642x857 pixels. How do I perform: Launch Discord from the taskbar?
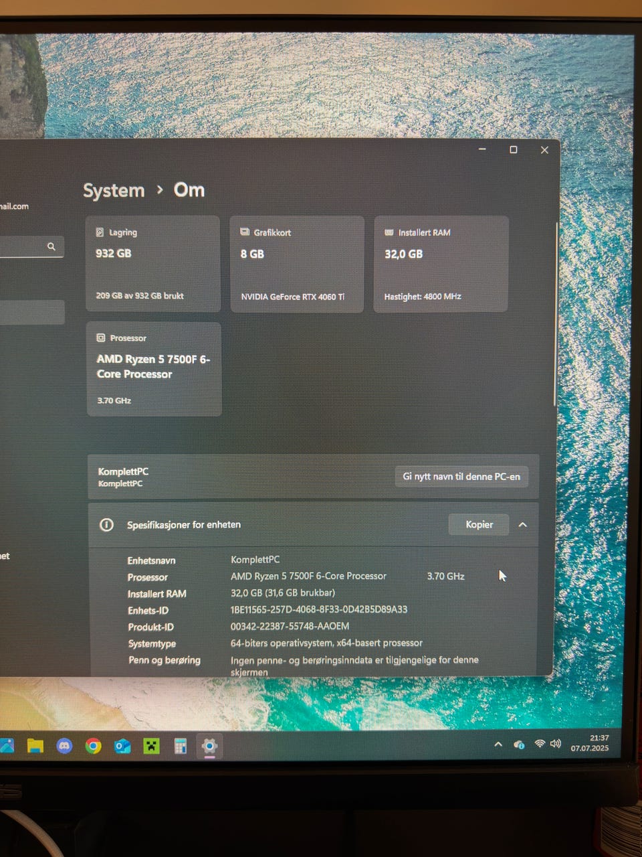point(64,746)
